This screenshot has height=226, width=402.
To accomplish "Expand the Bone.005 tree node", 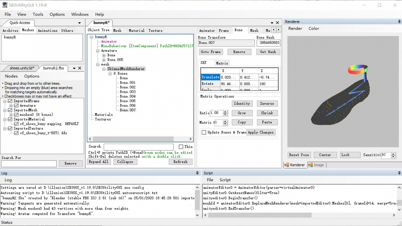I will pyautogui.click(x=104, y=60).
